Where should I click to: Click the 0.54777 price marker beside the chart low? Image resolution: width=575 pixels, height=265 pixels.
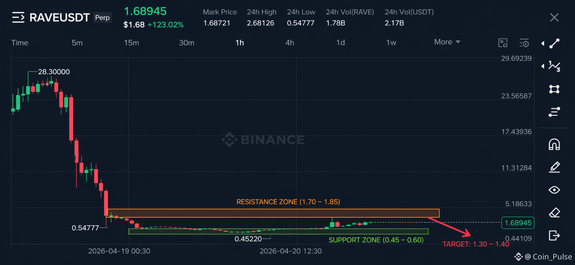[x=85, y=228]
